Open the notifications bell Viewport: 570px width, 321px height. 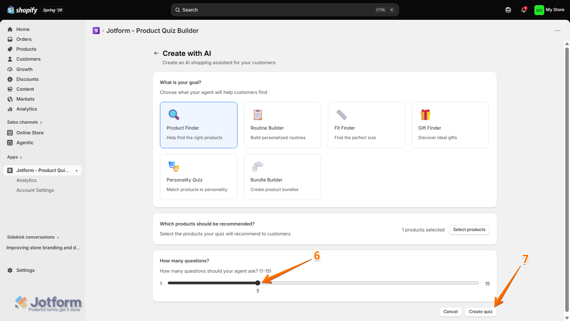(x=524, y=10)
